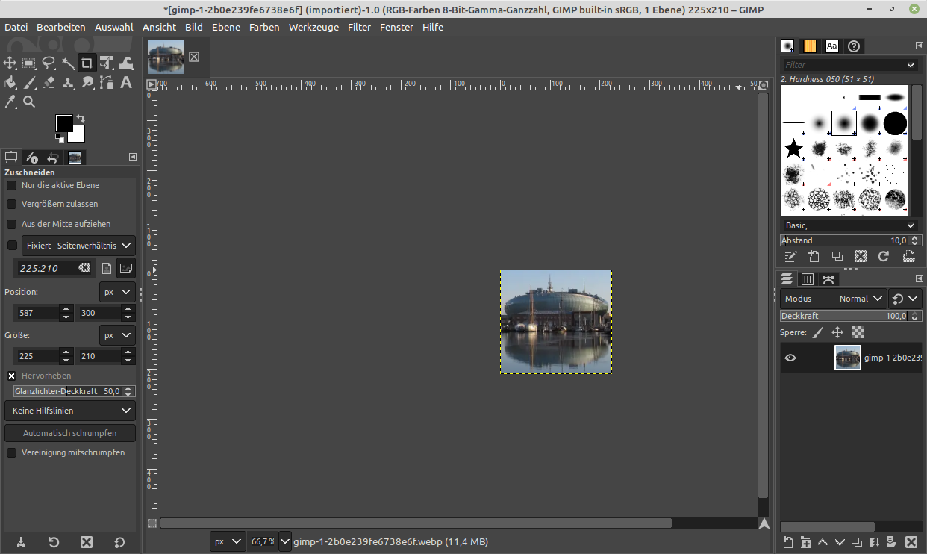Select the Text tool
Image resolution: width=927 pixels, height=554 pixels.
(126, 82)
